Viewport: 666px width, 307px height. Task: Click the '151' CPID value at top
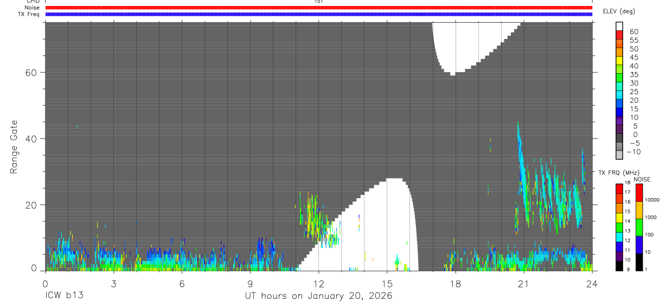pos(319,2)
